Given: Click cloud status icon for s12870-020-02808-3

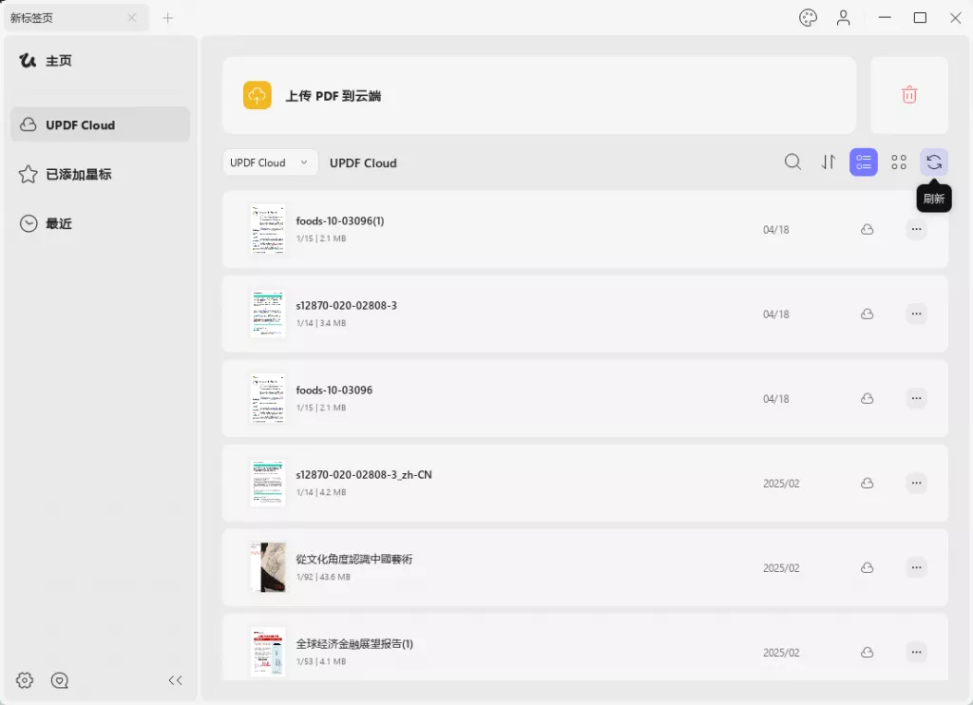Looking at the screenshot, I should (867, 314).
